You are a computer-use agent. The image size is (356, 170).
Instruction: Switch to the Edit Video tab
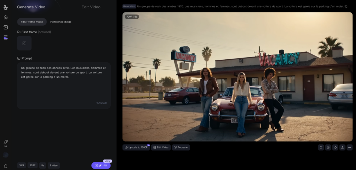coord(91,7)
